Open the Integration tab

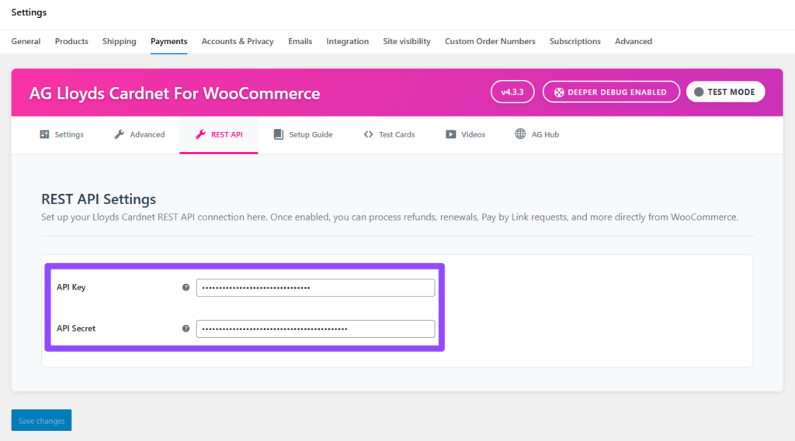347,42
